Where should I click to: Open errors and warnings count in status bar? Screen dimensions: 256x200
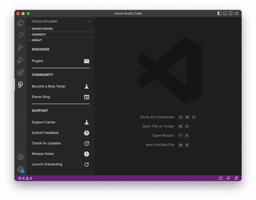coord(25,178)
